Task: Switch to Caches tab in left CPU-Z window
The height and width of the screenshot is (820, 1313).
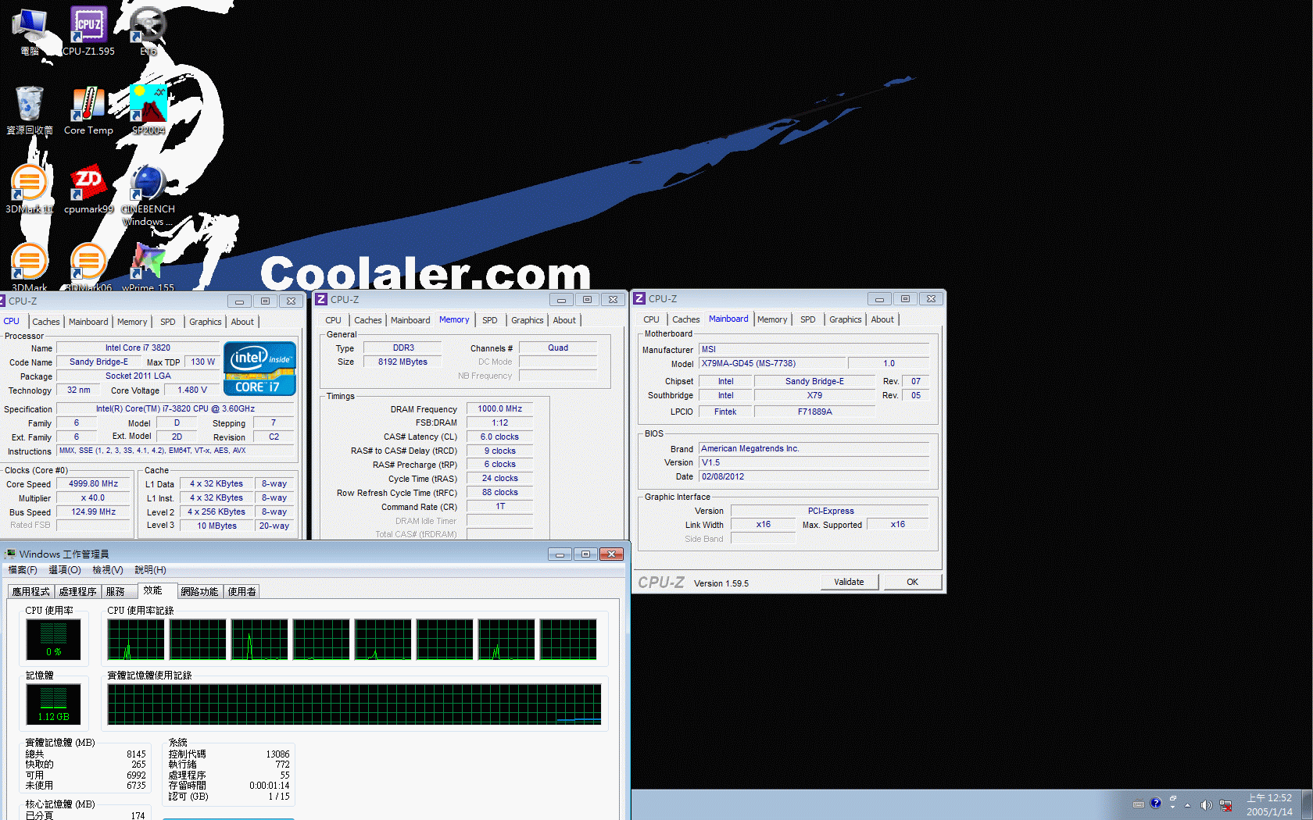Action: 46,322
